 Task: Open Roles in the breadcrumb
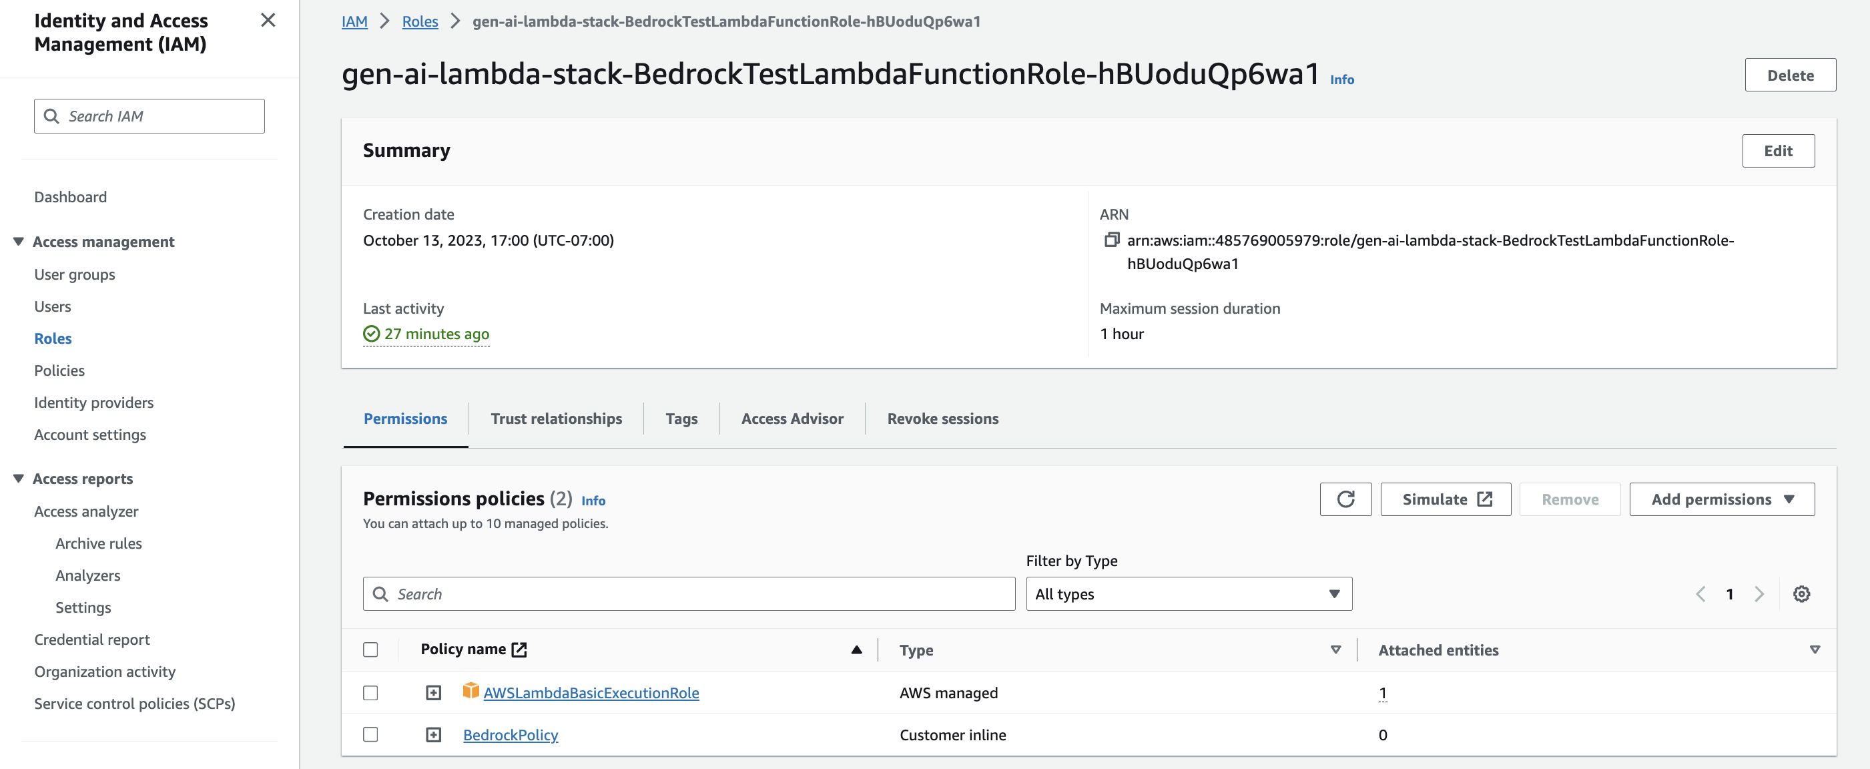(x=420, y=22)
